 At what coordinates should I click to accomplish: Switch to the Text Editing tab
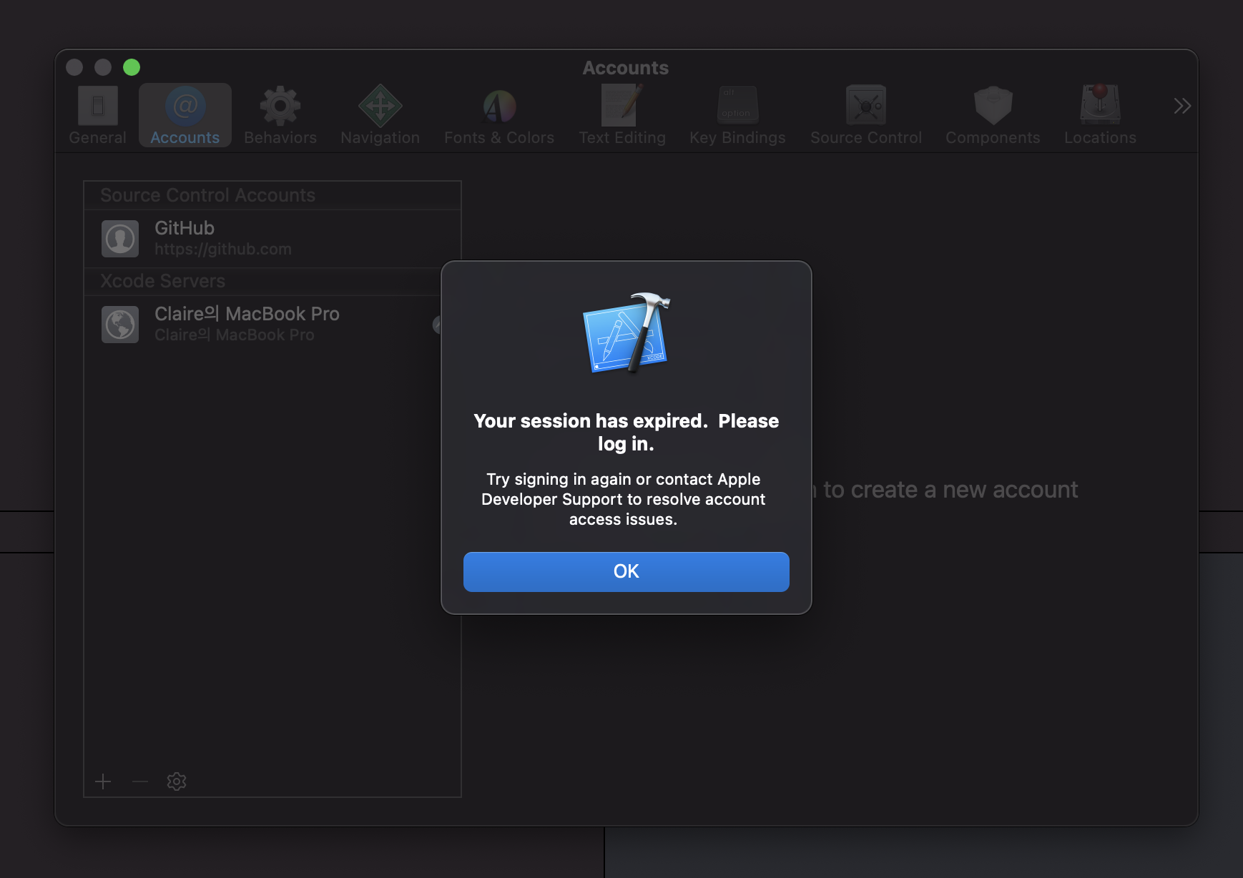click(x=622, y=116)
